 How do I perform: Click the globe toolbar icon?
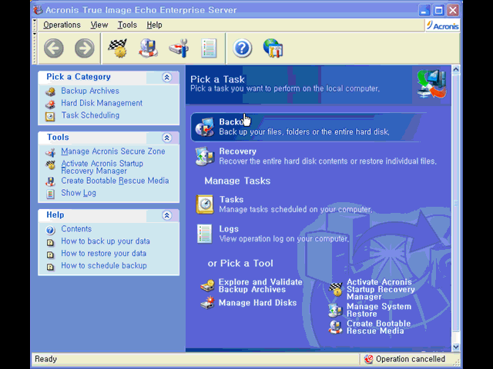[273, 48]
